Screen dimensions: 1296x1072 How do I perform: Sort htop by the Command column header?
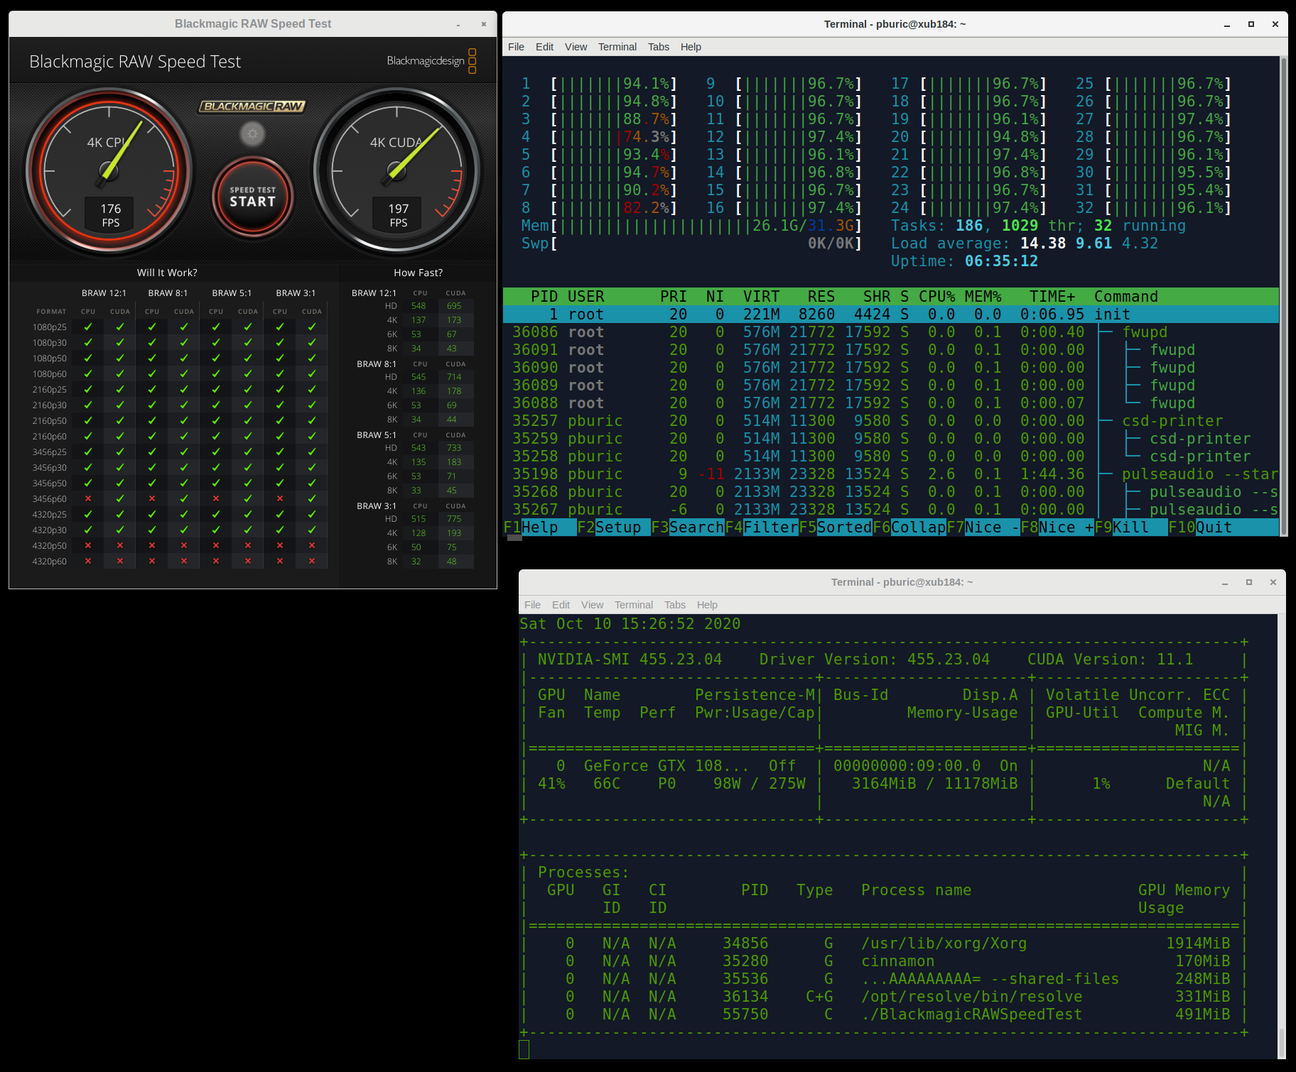1125,297
